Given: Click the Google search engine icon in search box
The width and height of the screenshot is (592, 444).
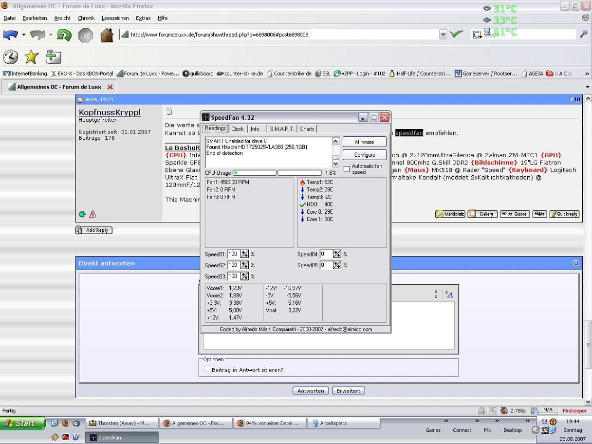Looking at the screenshot, I should (x=477, y=34).
